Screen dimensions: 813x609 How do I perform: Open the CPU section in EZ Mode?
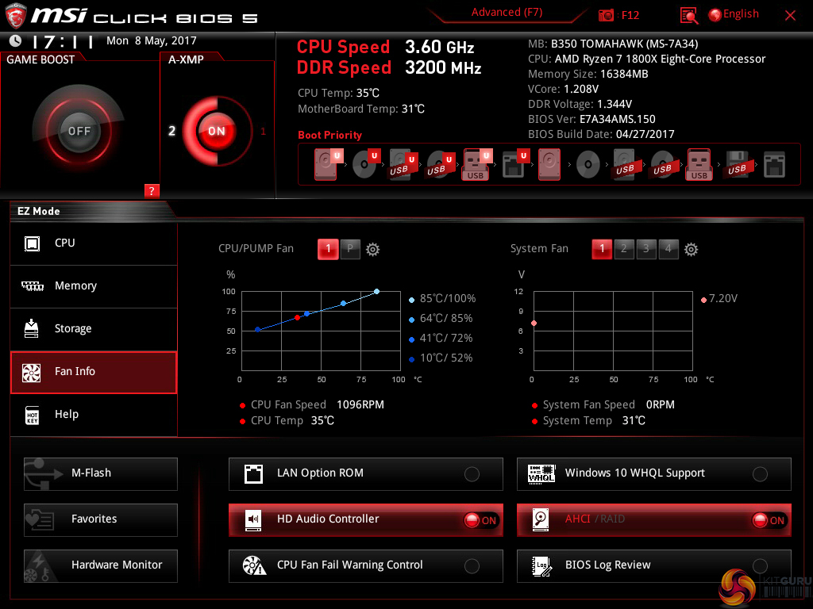tap(94, 243)
